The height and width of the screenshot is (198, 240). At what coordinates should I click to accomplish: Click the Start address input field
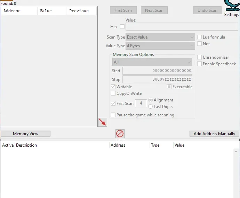point(157,71)
